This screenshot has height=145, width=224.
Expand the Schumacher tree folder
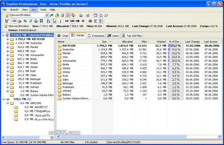click(x=7, y=55)
